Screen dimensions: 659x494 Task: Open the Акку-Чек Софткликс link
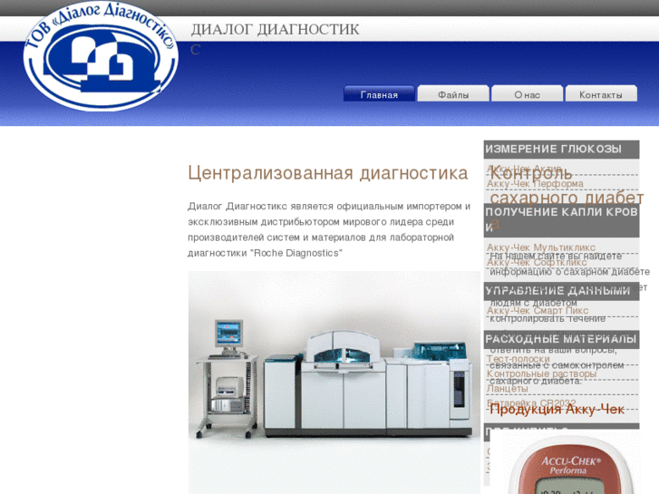click(537, 262)
